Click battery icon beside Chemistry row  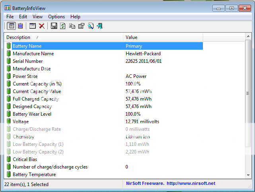pos(9,137)
